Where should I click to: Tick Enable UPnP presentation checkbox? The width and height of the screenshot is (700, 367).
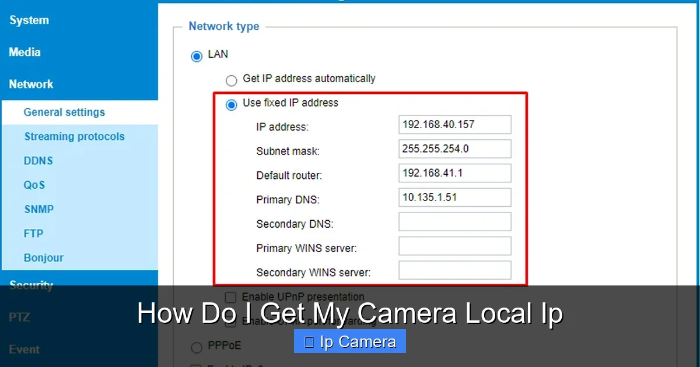[230, 297]
